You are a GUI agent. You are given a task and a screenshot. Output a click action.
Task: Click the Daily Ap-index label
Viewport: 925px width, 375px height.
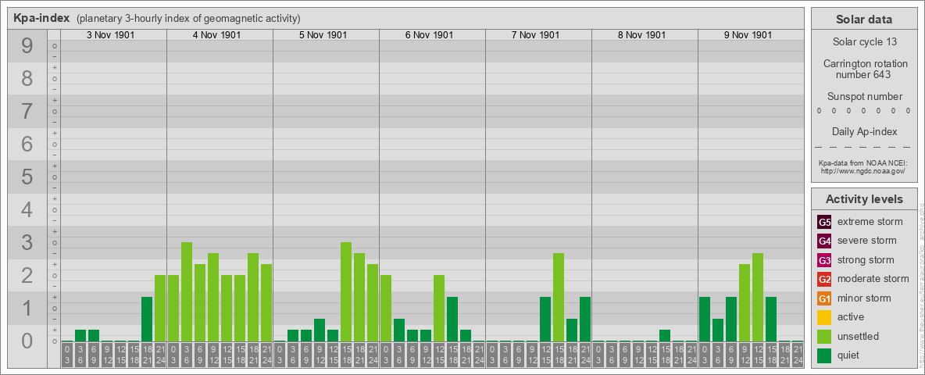864,131
